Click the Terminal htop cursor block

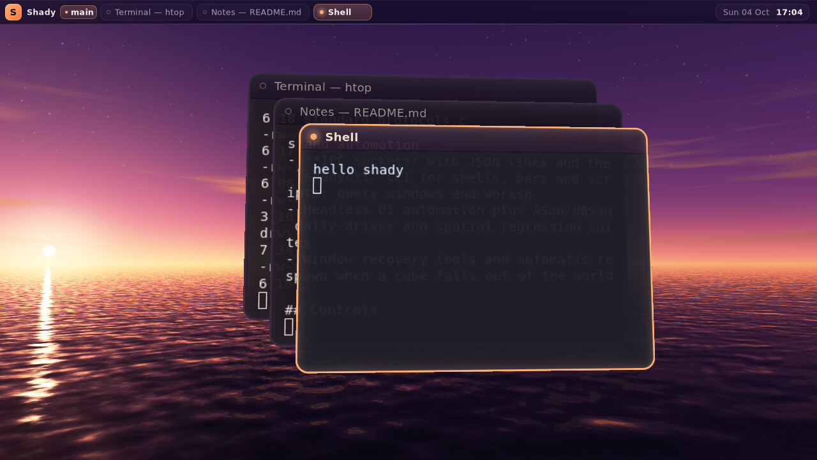tap(263, 300)
